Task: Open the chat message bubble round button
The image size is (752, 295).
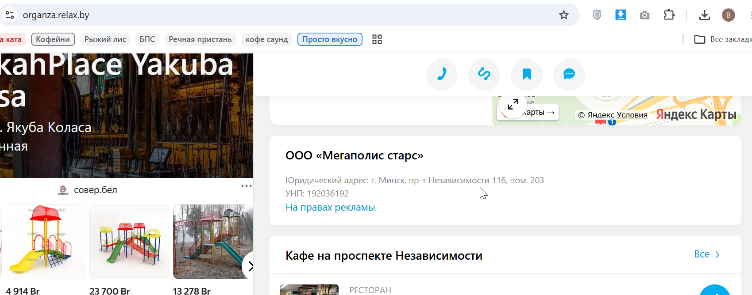Action: (569, 74)
